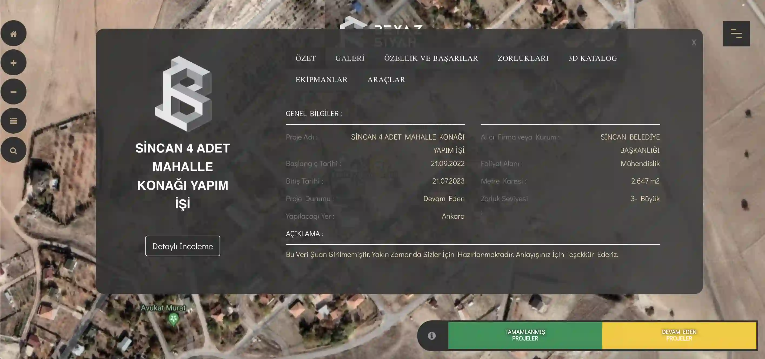Click the home icon in left sidebar
765x359 pixels.
pos(13,34)
